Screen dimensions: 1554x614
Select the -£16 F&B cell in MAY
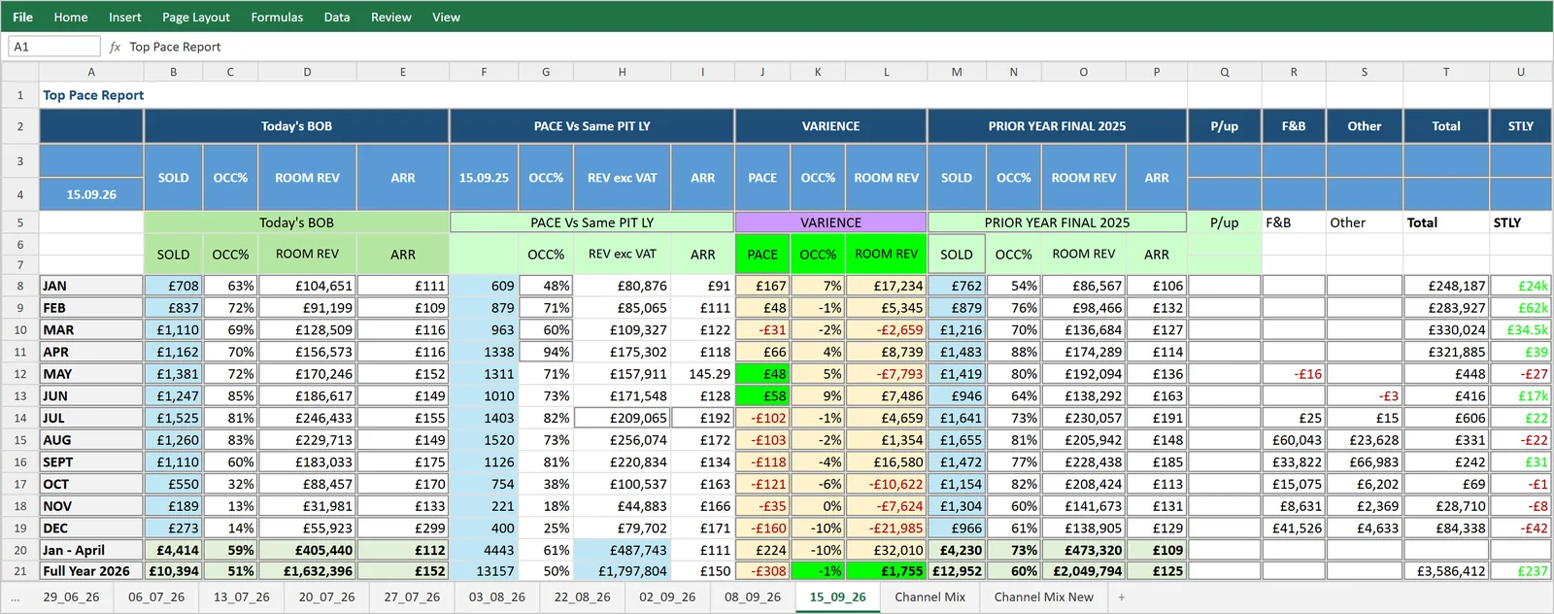[x=1294, y=374]
